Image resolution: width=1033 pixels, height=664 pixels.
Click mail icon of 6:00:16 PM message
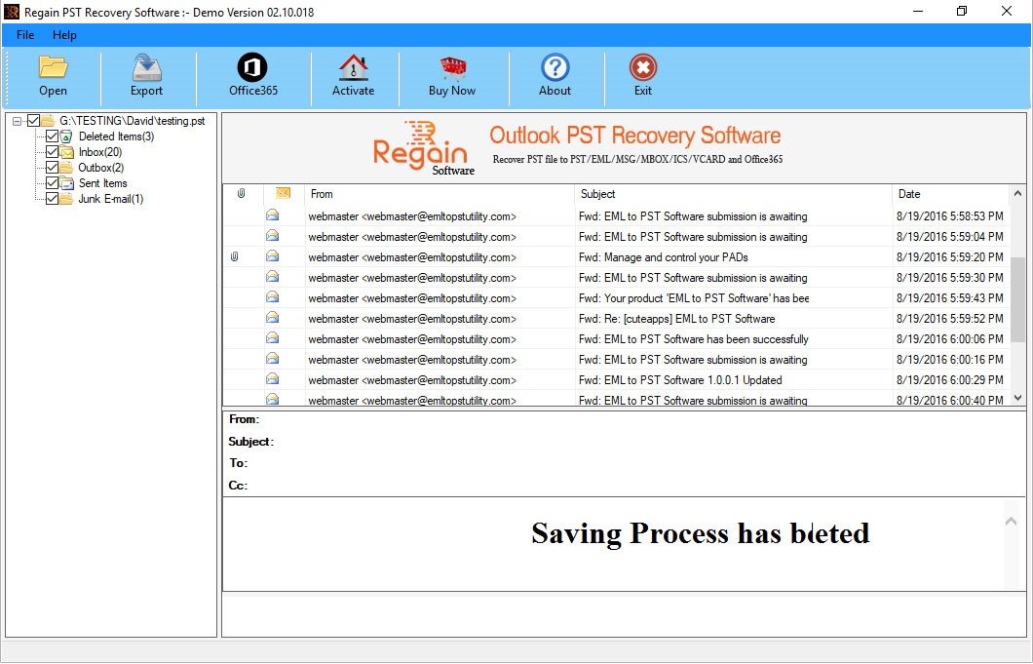(x=272, y=358)
